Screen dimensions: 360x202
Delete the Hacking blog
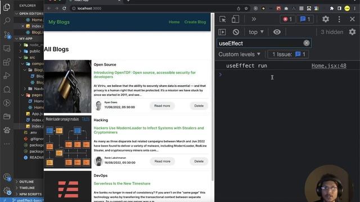pyautogui.click(x=199, y=161)
